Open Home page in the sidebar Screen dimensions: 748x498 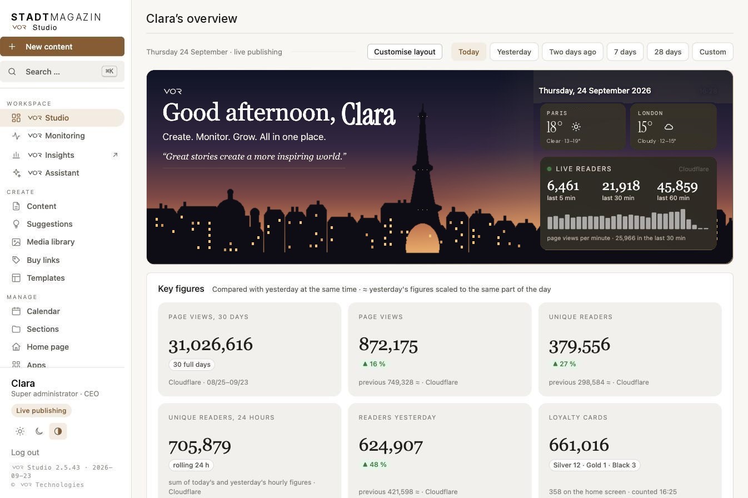pyautogui.click(x=62, y=347)
